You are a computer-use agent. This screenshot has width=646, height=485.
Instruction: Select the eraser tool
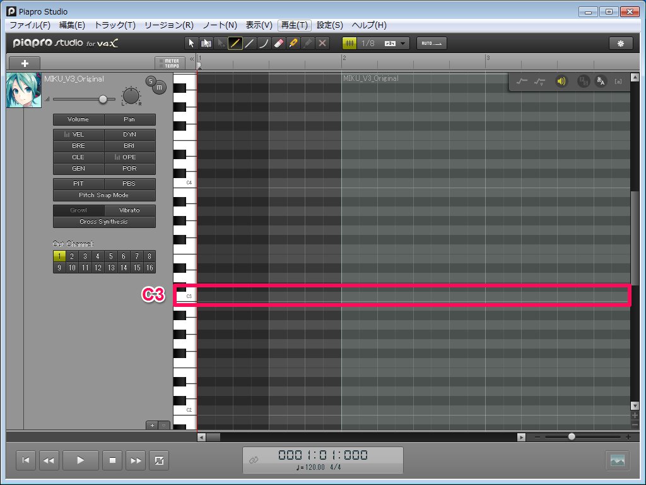pyautogui.click(x=278, y=44)
